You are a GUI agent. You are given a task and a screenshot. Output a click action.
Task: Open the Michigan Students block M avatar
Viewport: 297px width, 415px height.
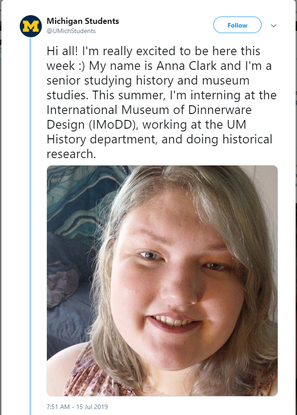point(31,26)
